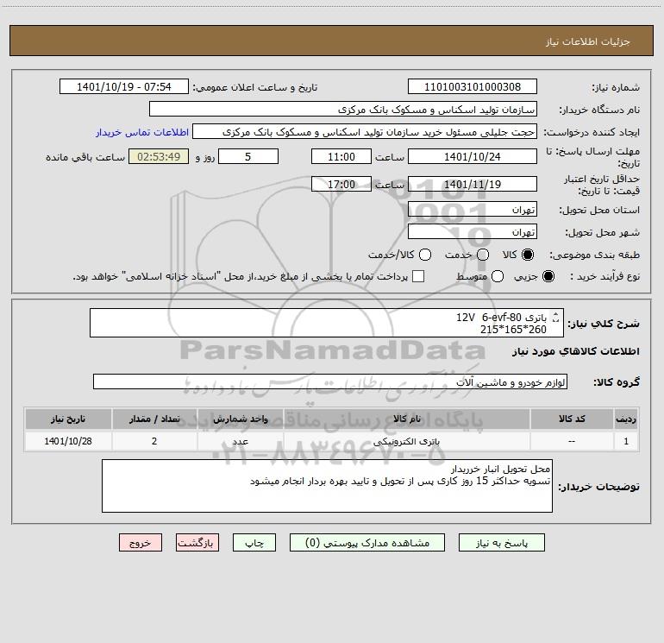Click the item code cell '--'
664x643 pixels.
click(x=572, y=441)
